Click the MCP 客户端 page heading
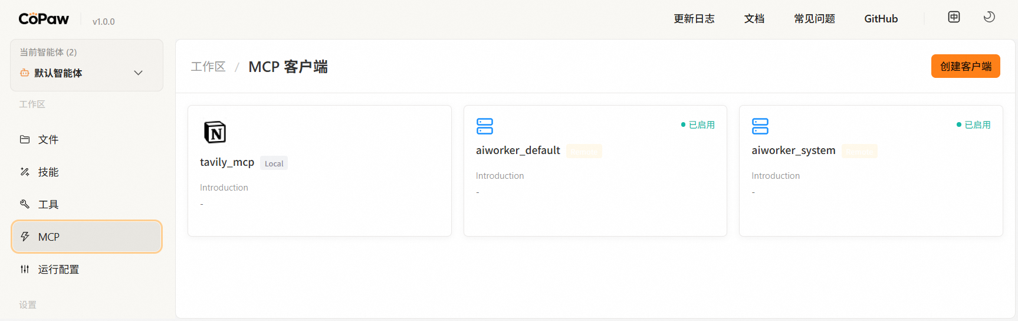The width and height of the screenshot is (1018, 321). [x=288, y=67]
